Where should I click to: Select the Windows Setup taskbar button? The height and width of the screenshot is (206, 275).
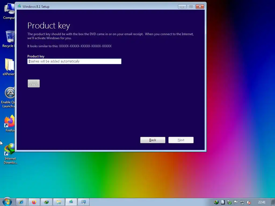coord(71,202)
